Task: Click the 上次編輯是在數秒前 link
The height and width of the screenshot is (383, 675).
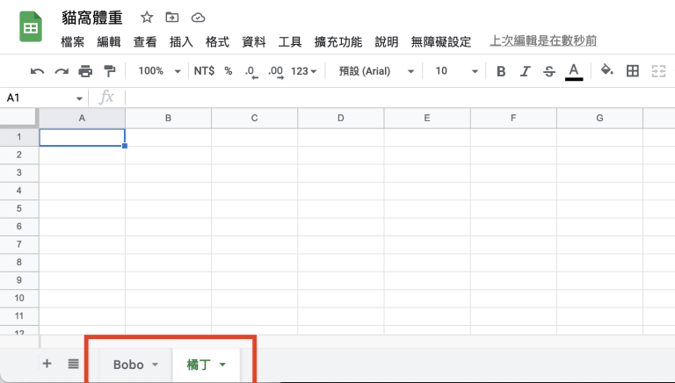Action: tap(543, 41)
